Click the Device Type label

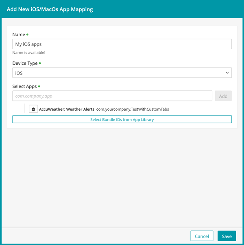[x=25, y=63]
